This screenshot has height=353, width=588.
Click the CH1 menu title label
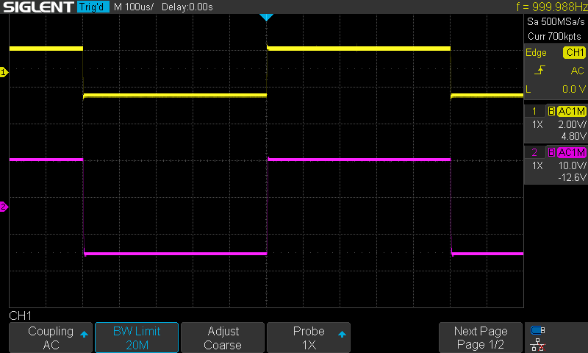pos(21,316)
